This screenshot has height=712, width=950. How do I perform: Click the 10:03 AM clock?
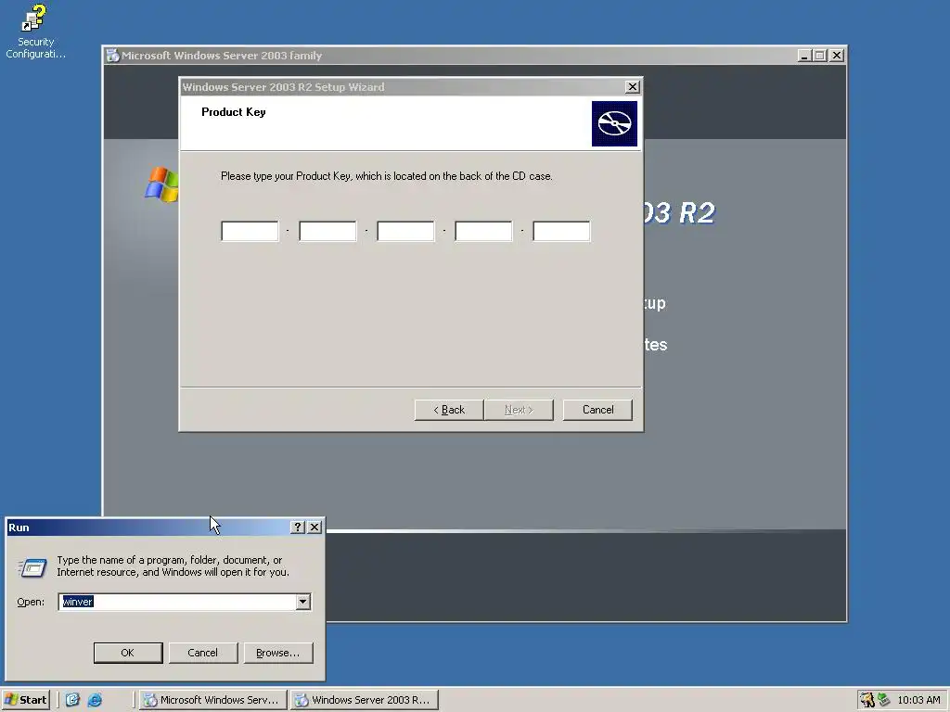point(918,700)
